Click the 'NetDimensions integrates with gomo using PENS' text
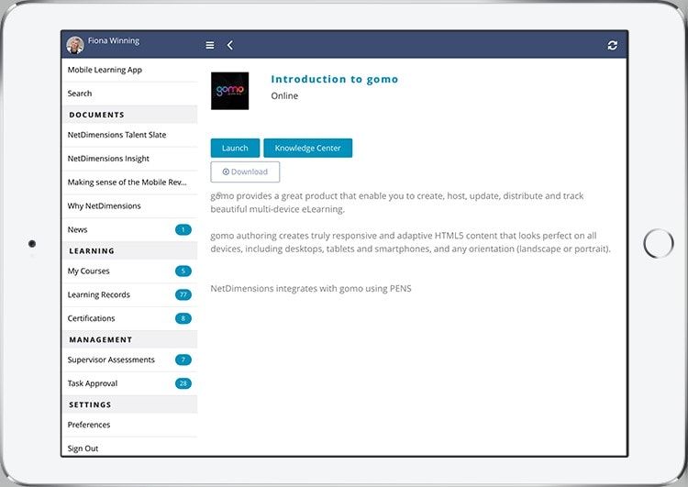The height and width of the screenshot is (487, 688). click(311, 289)
